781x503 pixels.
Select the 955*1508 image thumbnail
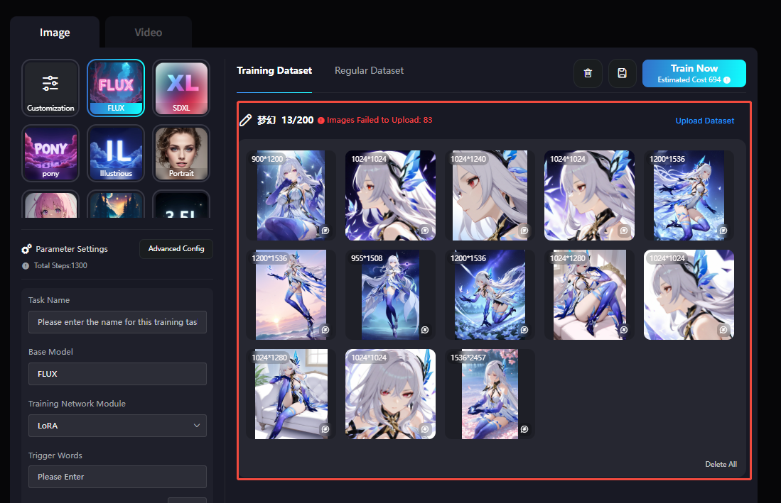(x=391, y=294)
